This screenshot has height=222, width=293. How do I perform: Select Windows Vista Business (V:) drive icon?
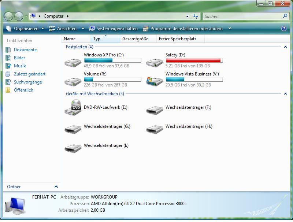(155, 81)
